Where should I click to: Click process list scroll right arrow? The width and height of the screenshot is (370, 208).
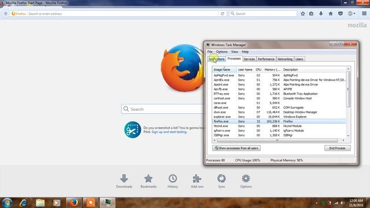(343, 140)
